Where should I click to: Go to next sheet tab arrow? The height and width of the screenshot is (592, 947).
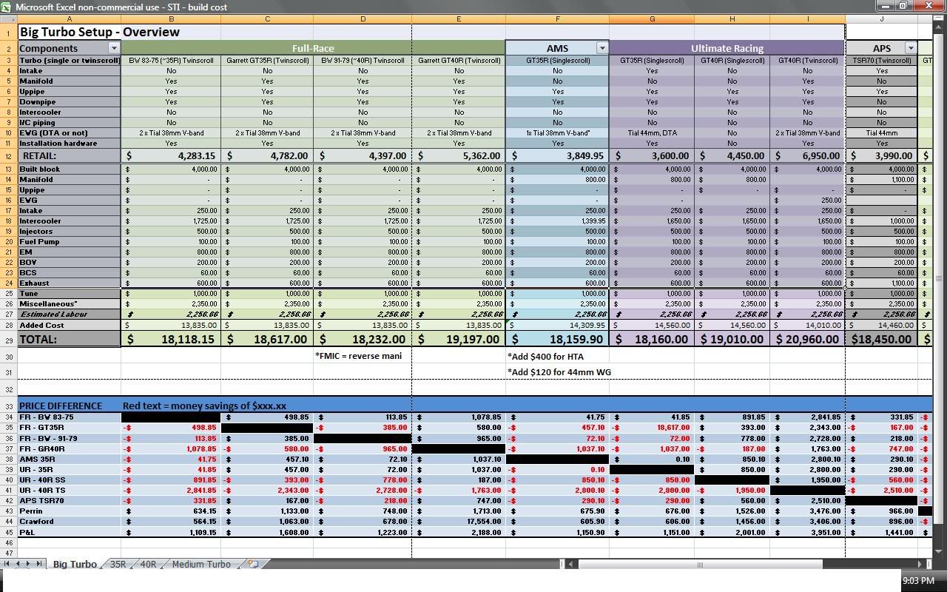(29, 564)
